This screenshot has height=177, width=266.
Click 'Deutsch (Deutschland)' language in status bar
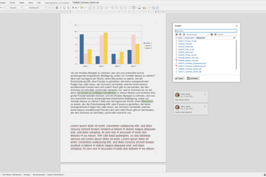pyautogui.click(x=54, y=175)
